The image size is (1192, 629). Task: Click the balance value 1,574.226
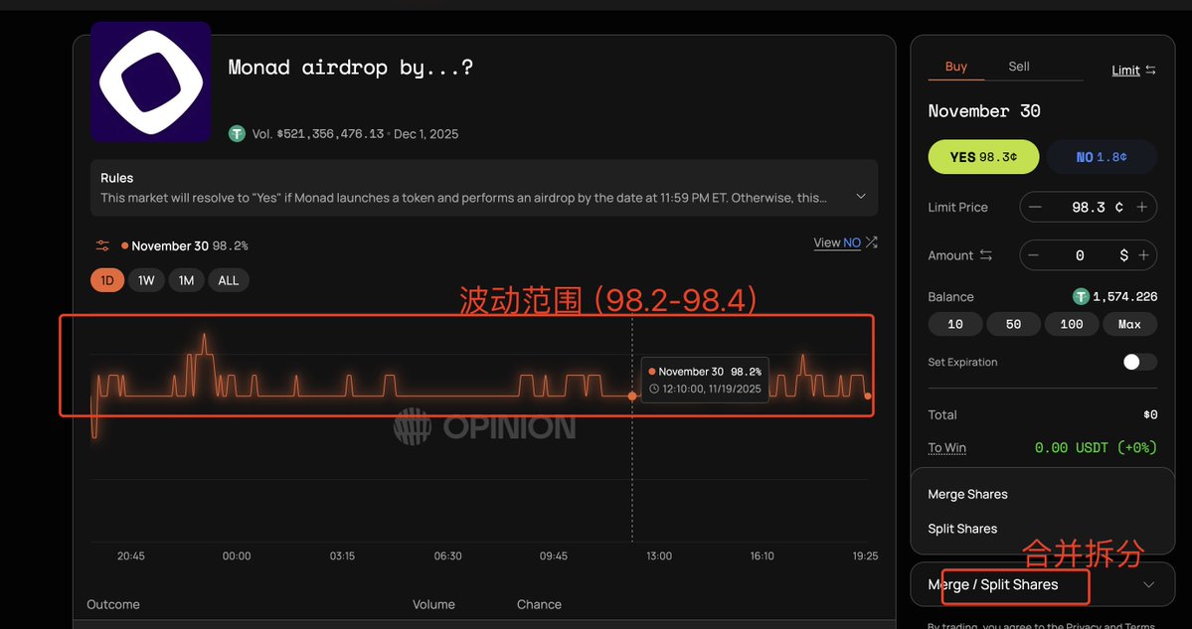pyautogui.click(x=1125, y=297)
